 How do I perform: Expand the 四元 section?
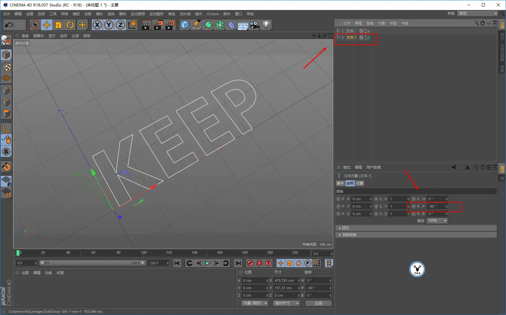coord(416,228)
